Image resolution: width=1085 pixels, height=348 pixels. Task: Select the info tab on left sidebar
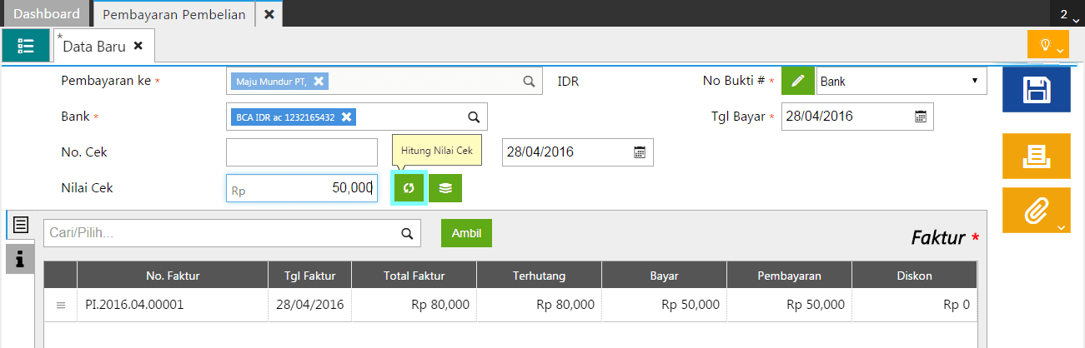[x=20, y=260]
